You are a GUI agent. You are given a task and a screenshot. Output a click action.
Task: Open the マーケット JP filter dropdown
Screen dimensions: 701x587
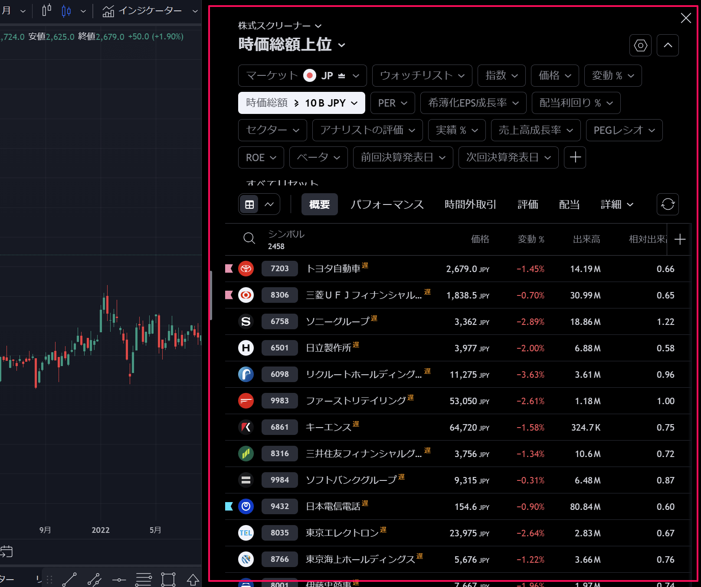[x=302, y=76]
